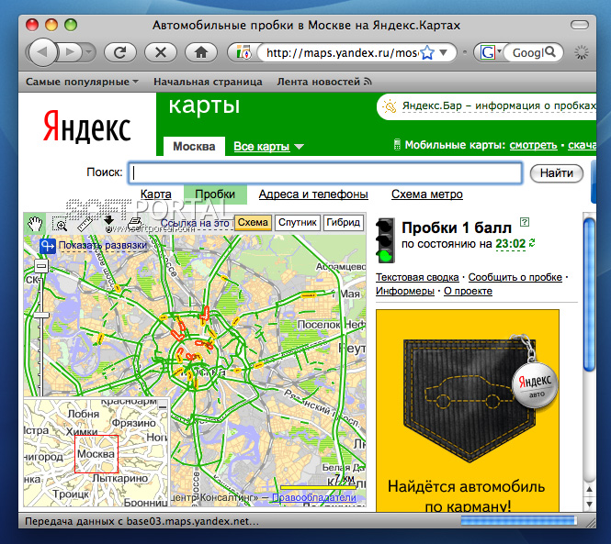Open the search engine chooser dropdown arrow
Screen dimensions: 611x544
(499, 51)
